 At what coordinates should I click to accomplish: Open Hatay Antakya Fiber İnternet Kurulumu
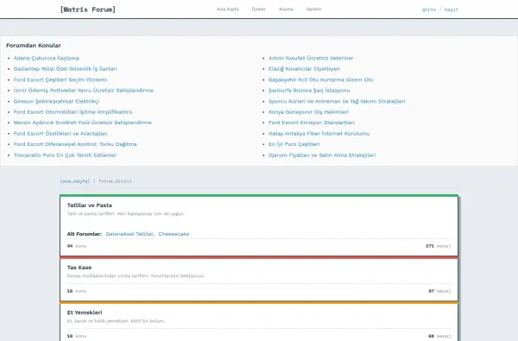pyautogui.click(x=319, y=134)
